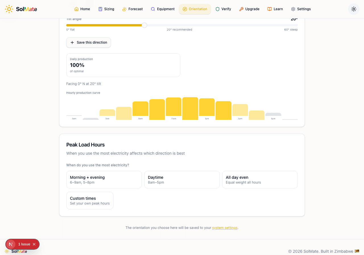The height and width of the screenshot is (255, 364).
Task: Follow the system settings link
Action: tap(225, 228)
